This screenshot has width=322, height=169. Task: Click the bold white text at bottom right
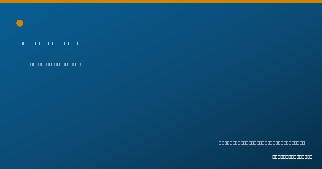coord(292,157)
